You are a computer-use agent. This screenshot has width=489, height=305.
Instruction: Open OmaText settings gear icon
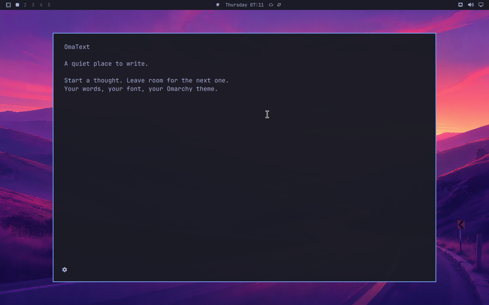click(x=65, y=270)
